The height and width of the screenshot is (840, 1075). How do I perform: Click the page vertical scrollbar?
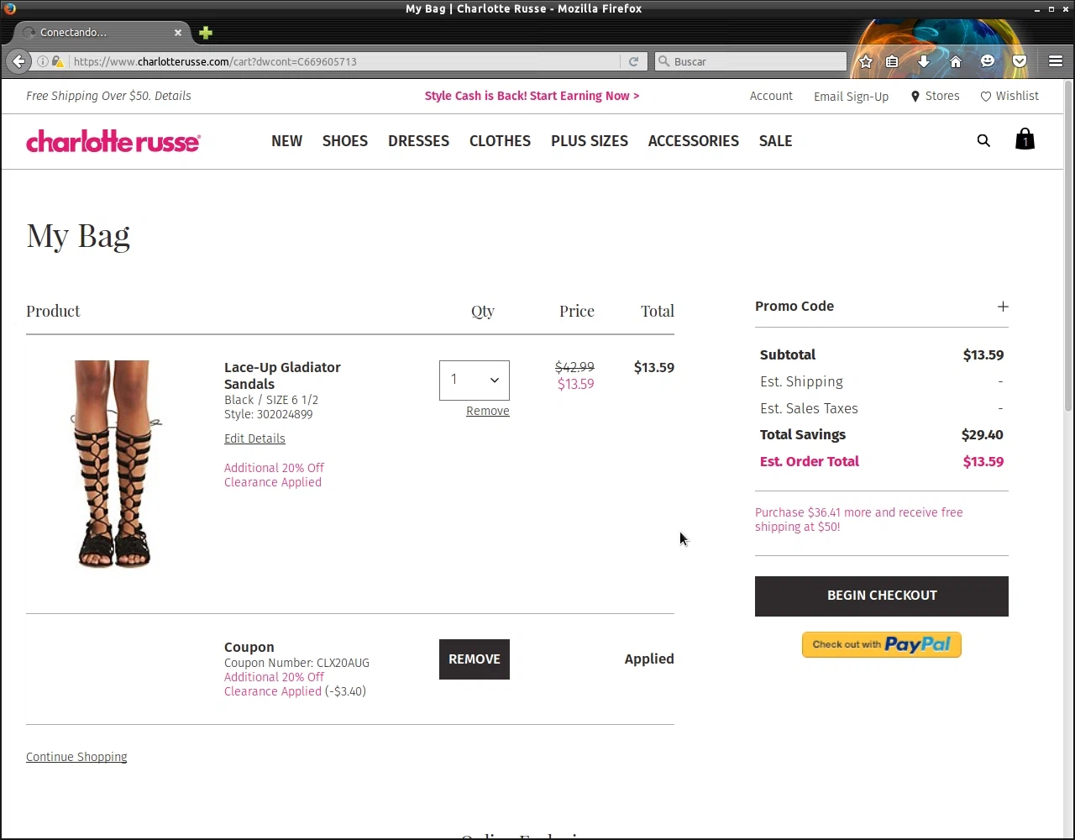pos(1068,247)
